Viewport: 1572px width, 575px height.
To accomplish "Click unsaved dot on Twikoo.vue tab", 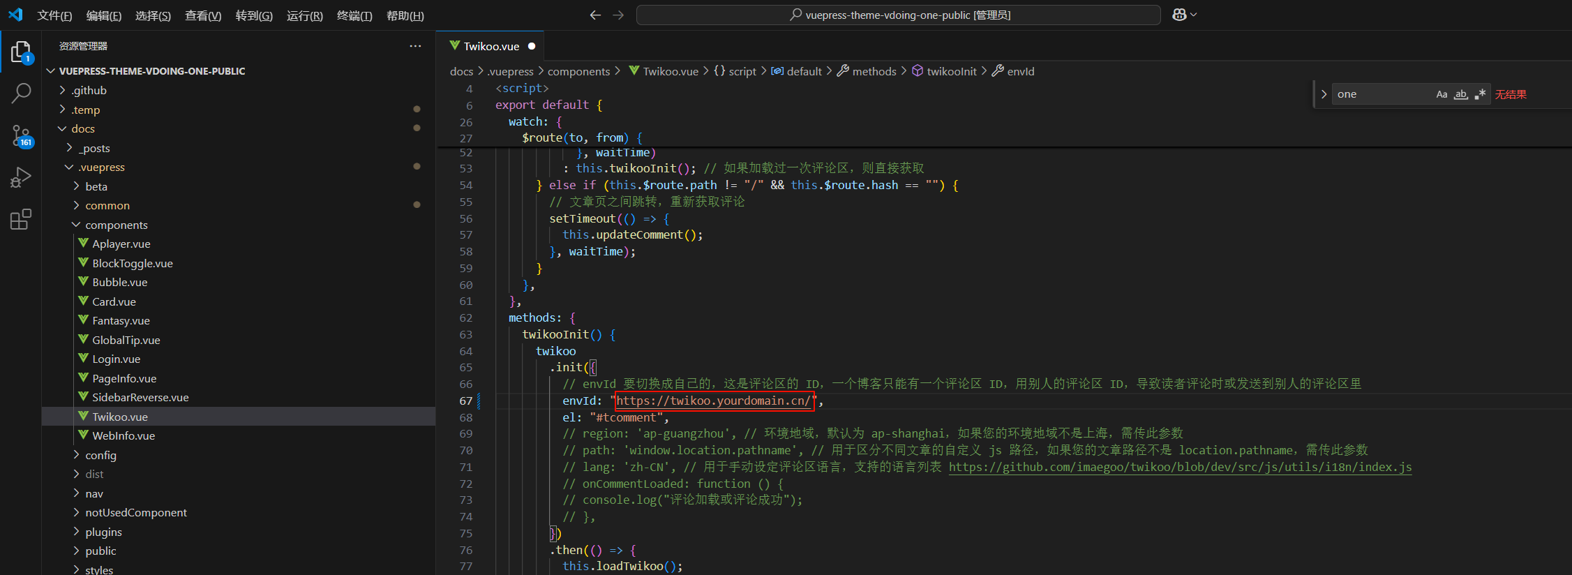I will (x=532, y=46).
